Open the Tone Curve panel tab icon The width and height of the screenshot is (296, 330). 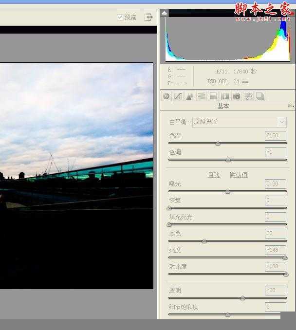178,96
